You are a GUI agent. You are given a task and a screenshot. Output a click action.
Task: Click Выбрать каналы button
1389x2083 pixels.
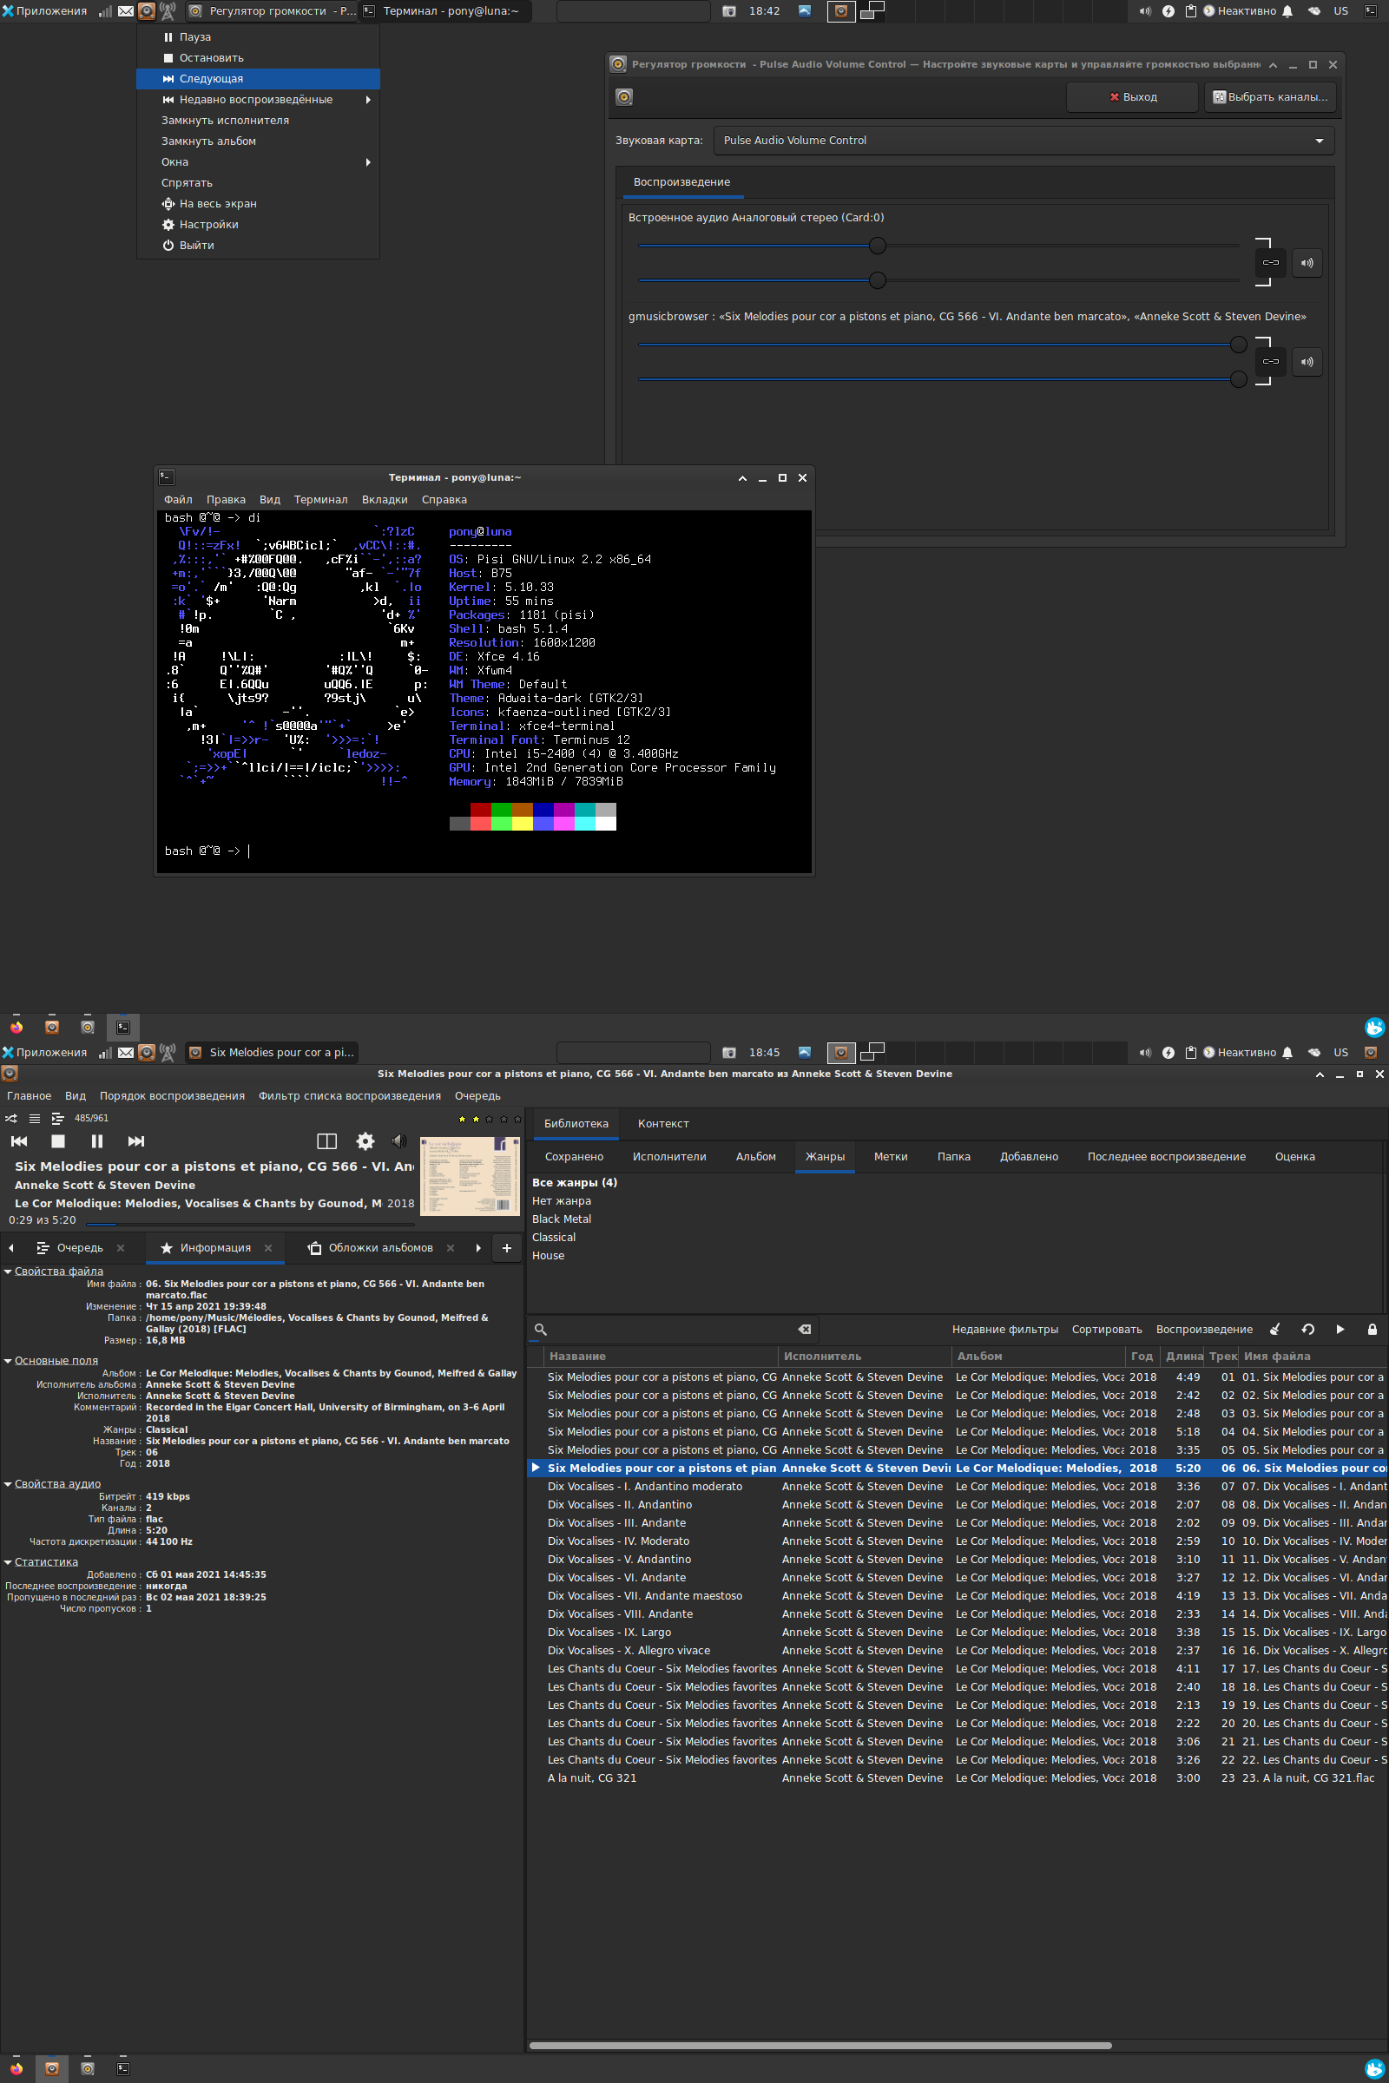click(x=1269, y=97)
